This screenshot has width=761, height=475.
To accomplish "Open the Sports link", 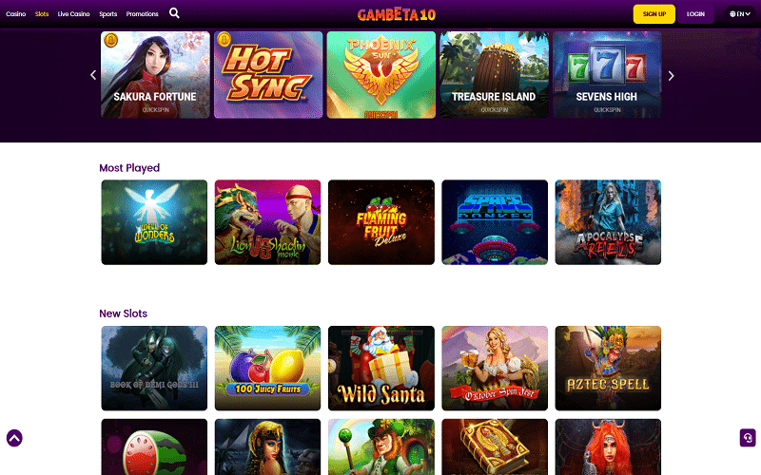I will coord(108,14).
